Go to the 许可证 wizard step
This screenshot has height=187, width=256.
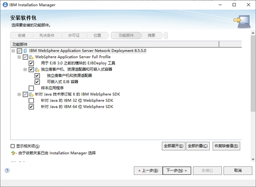[74, 35]
